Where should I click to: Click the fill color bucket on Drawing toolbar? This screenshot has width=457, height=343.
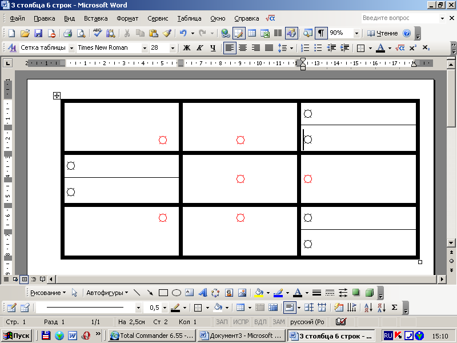[259, 293]
